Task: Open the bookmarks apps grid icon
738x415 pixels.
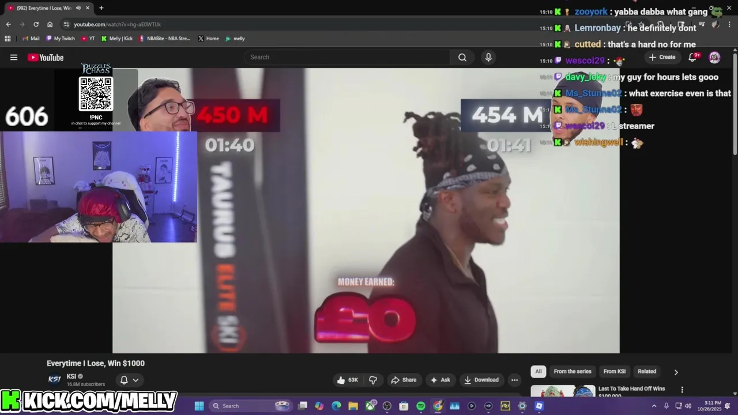Action: tap(7, 39)
